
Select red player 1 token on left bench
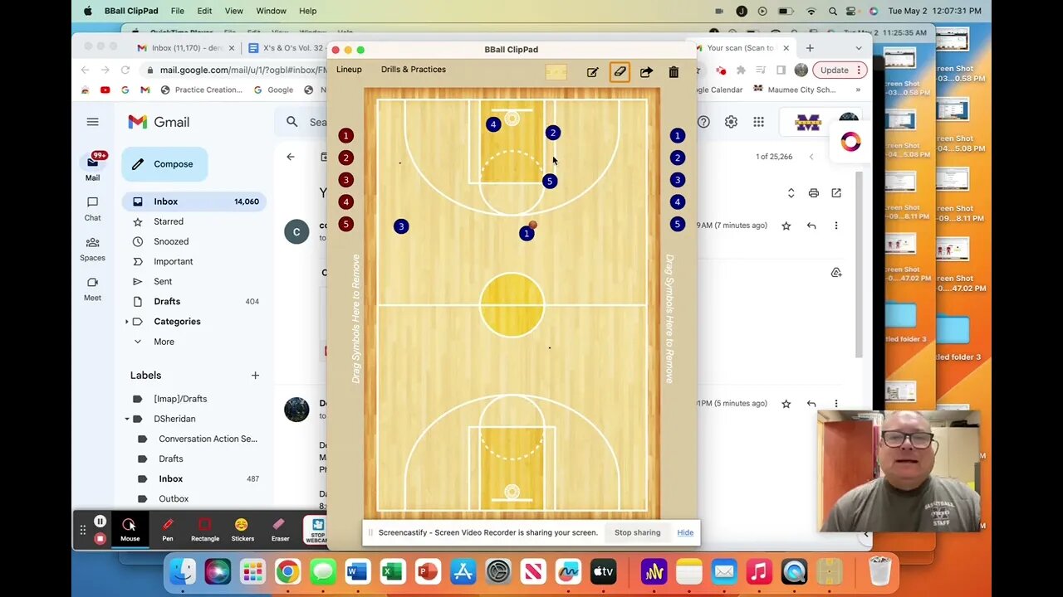(x=346, y=135)
